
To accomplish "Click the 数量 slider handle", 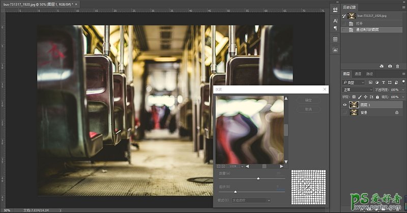I will click(x=258, y=178).
